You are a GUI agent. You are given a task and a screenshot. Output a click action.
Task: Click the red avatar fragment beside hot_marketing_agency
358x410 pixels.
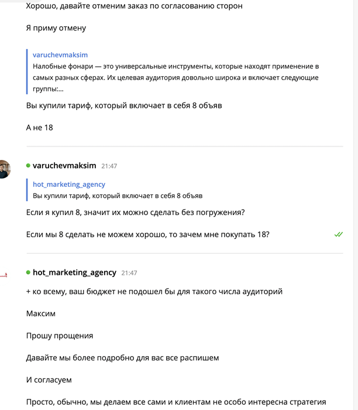(x=4, y=274)
